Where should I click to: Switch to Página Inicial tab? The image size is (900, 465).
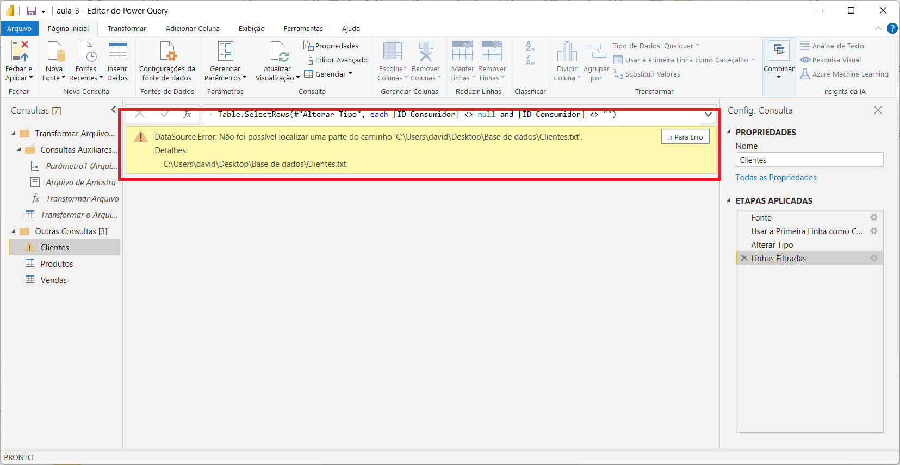[x=68, y=28]
